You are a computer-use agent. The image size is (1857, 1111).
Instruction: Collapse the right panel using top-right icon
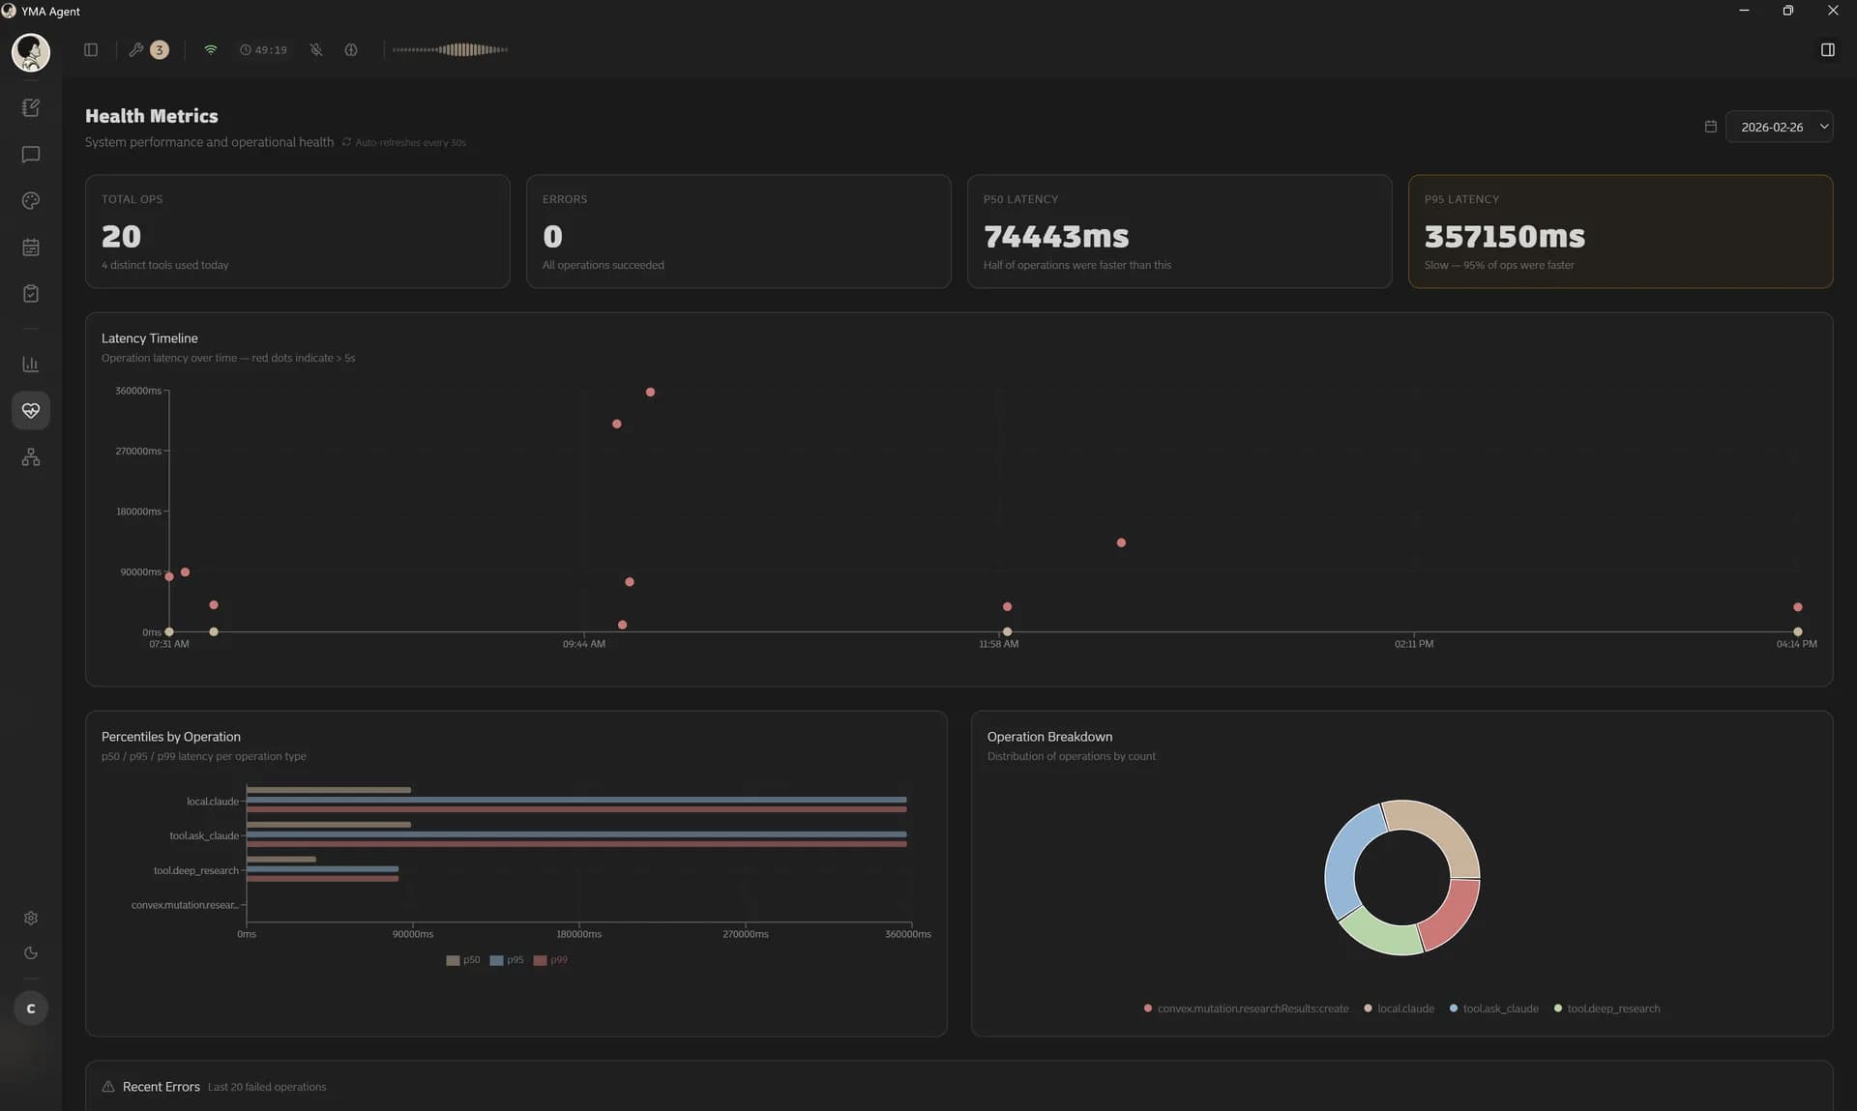[x=1827, y=49]
